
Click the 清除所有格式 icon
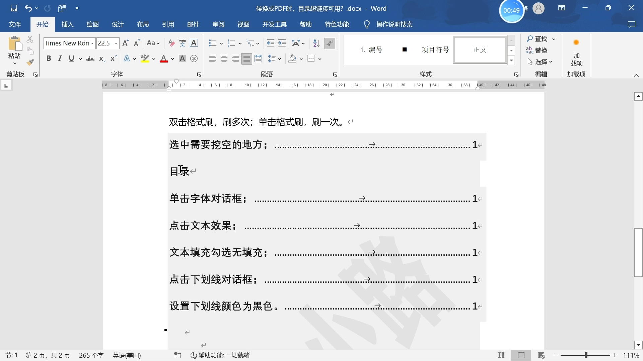pos(171,43)
